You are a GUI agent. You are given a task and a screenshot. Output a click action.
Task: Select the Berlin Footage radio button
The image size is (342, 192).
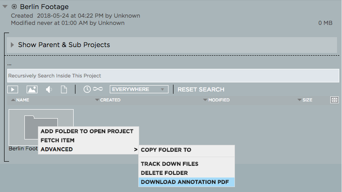[14, 7]
